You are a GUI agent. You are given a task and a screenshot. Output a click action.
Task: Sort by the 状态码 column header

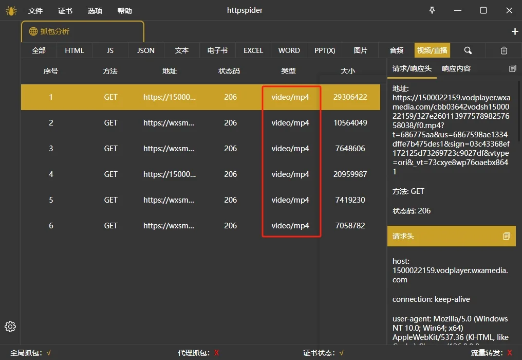[x=229, y=71]
